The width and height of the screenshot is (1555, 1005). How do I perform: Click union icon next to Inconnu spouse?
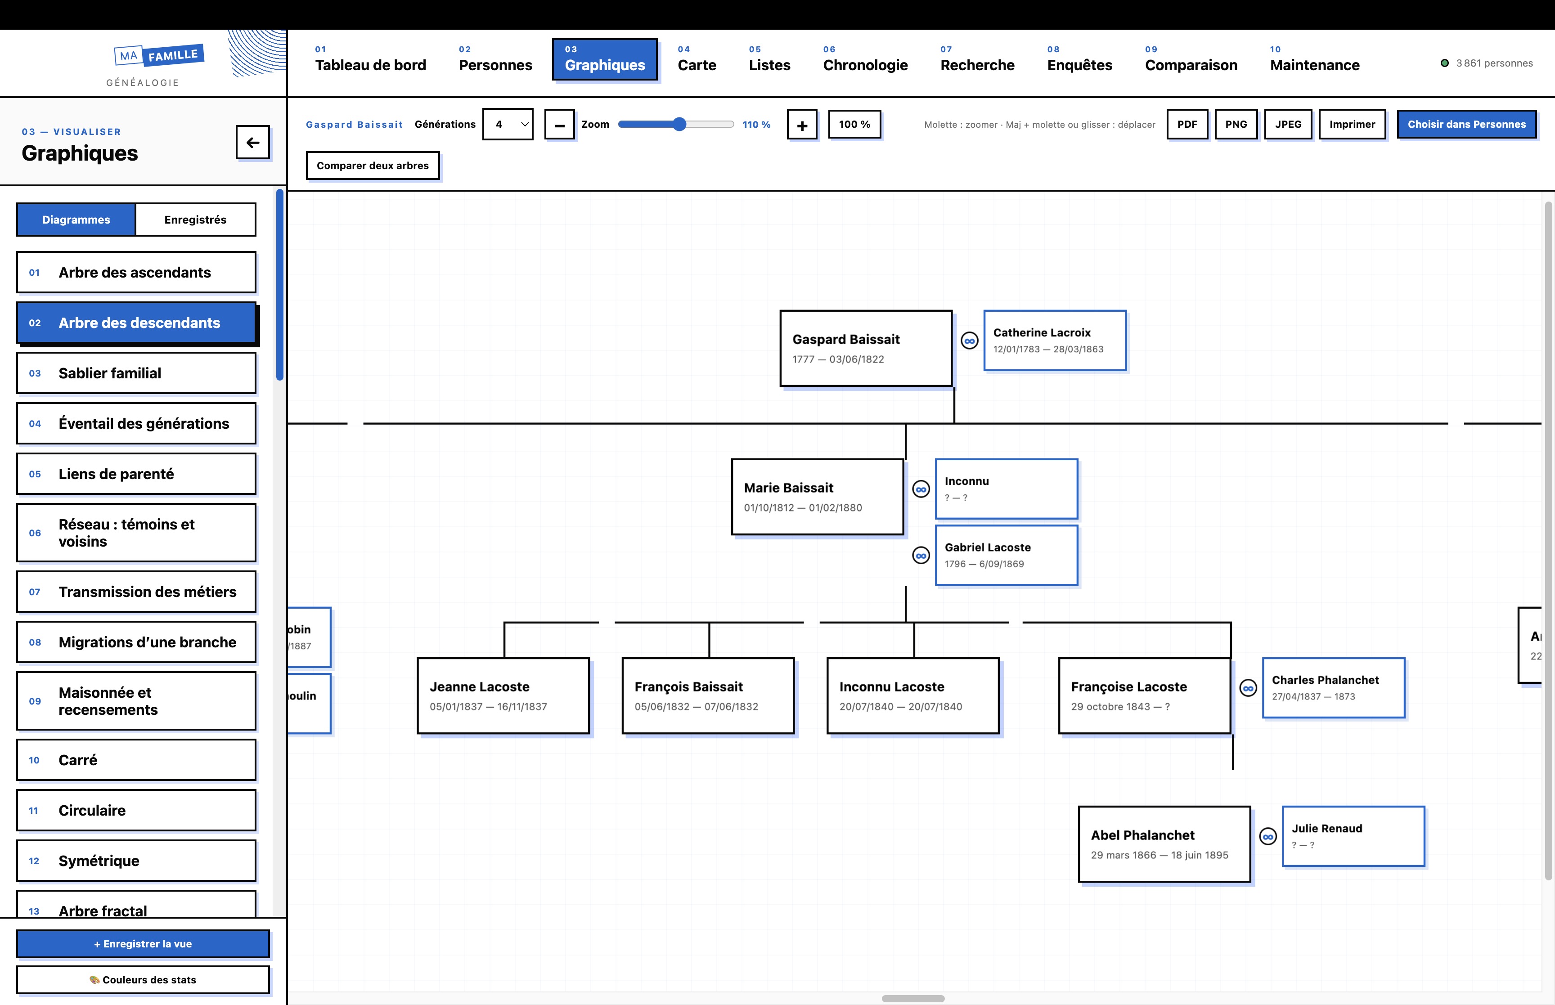point(921,489)
